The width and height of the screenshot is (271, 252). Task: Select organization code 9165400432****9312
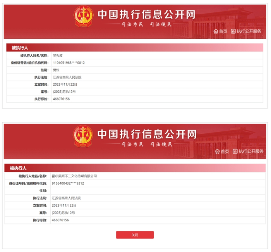[x=68, y=183]
